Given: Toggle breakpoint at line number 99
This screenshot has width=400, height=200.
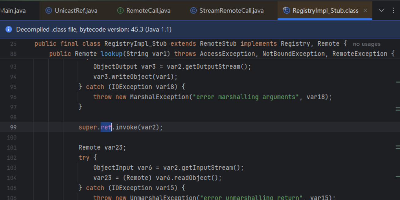Looking at the screenshot, I should (13, 127).
